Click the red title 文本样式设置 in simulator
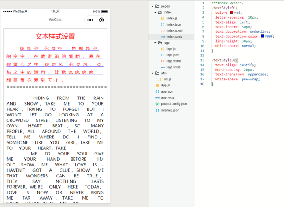Screen dimensions: 284x207 point(55,37)
